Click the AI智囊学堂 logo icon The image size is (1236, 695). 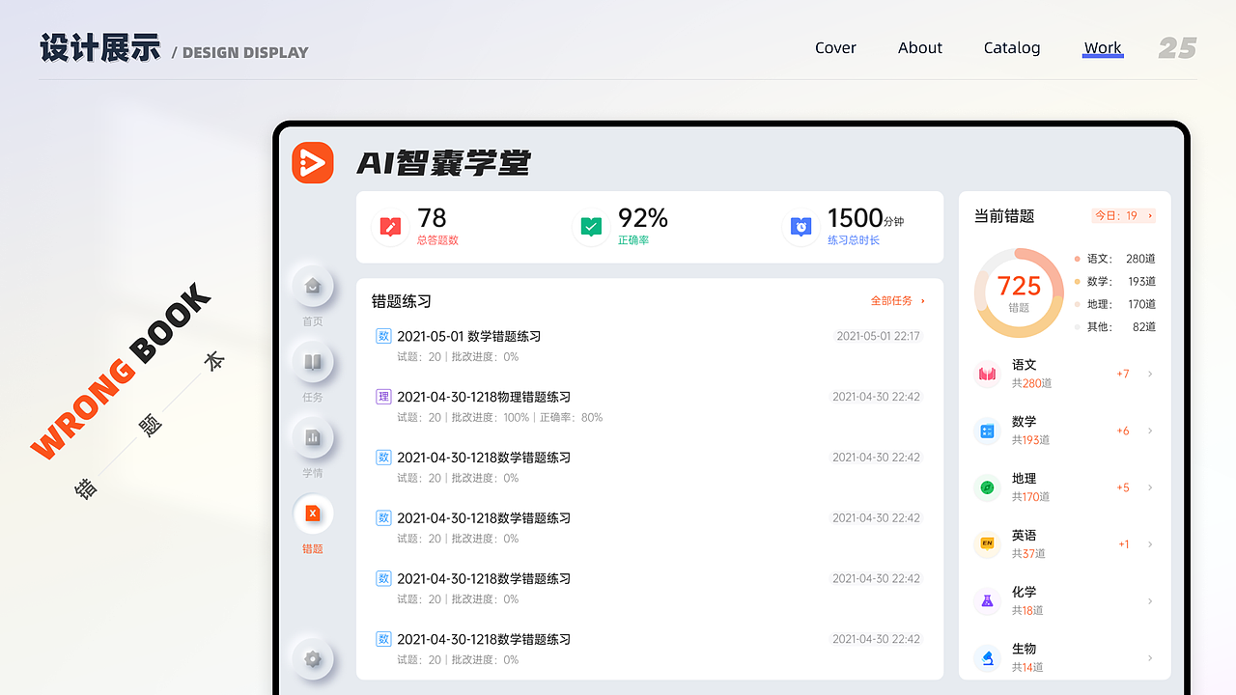tap(312, 163)
